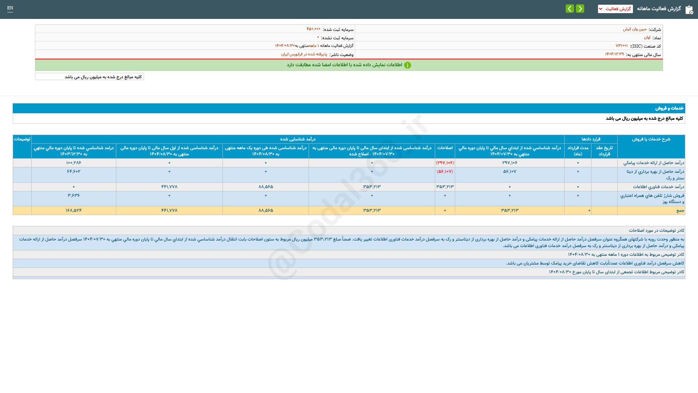Select the خدمات و فروش section header
The height and width of the screenshot is (393, 698).
coord(669,108)
